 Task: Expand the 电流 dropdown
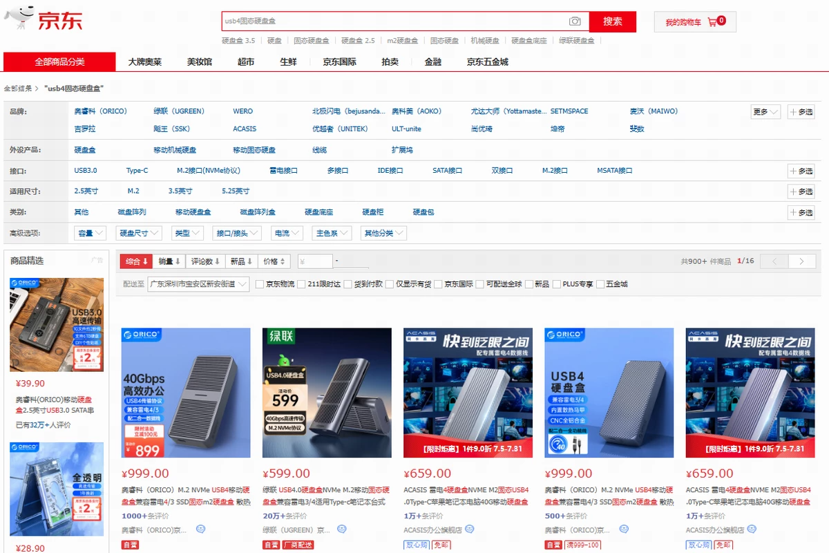[x=287, y=233]
